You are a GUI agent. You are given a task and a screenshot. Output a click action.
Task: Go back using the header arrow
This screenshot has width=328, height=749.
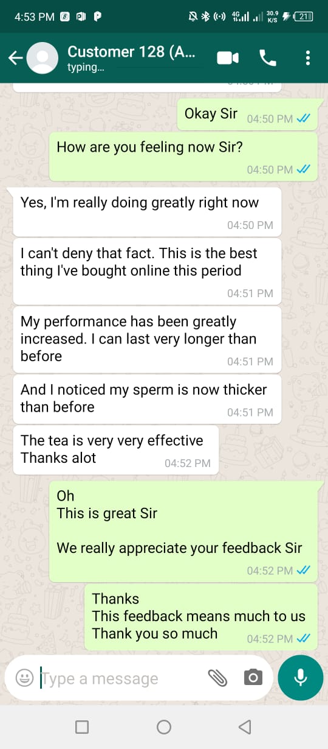[15, 58]
